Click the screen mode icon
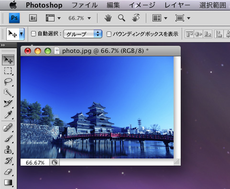The image size is (230, 189). point(180,18)
